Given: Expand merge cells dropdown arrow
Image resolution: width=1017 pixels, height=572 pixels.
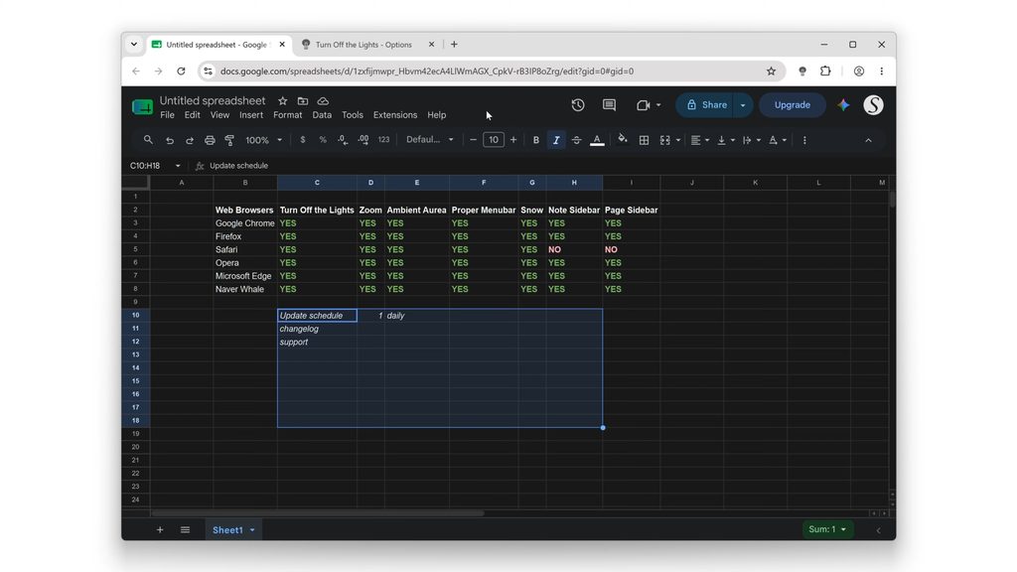Looking at the screenshot, I should (678, 140).
